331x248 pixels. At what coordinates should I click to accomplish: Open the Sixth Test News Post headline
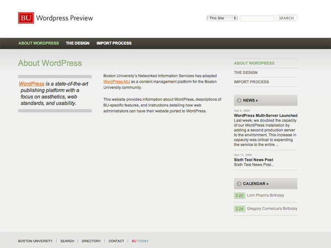click(x=254, y=160)
